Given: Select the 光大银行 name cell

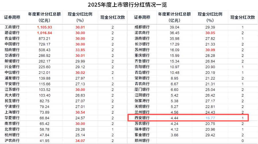Looking at the screenshot, I should (x=12, y=95).
